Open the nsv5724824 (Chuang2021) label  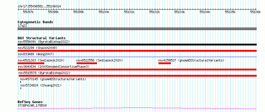[x=41, y=85]
